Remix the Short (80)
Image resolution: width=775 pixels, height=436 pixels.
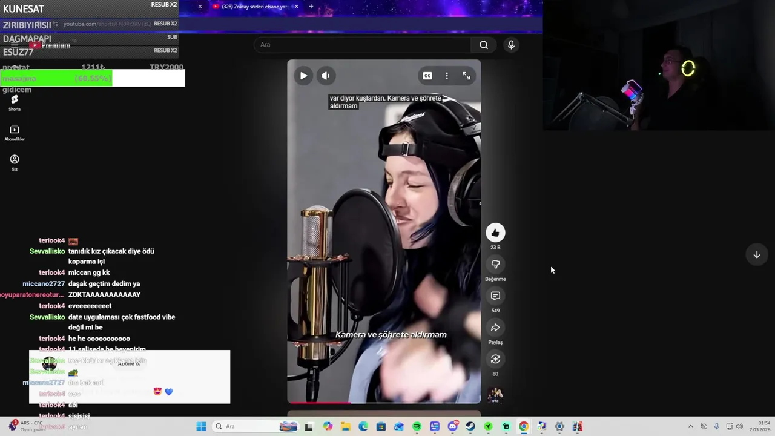point(495,359)
